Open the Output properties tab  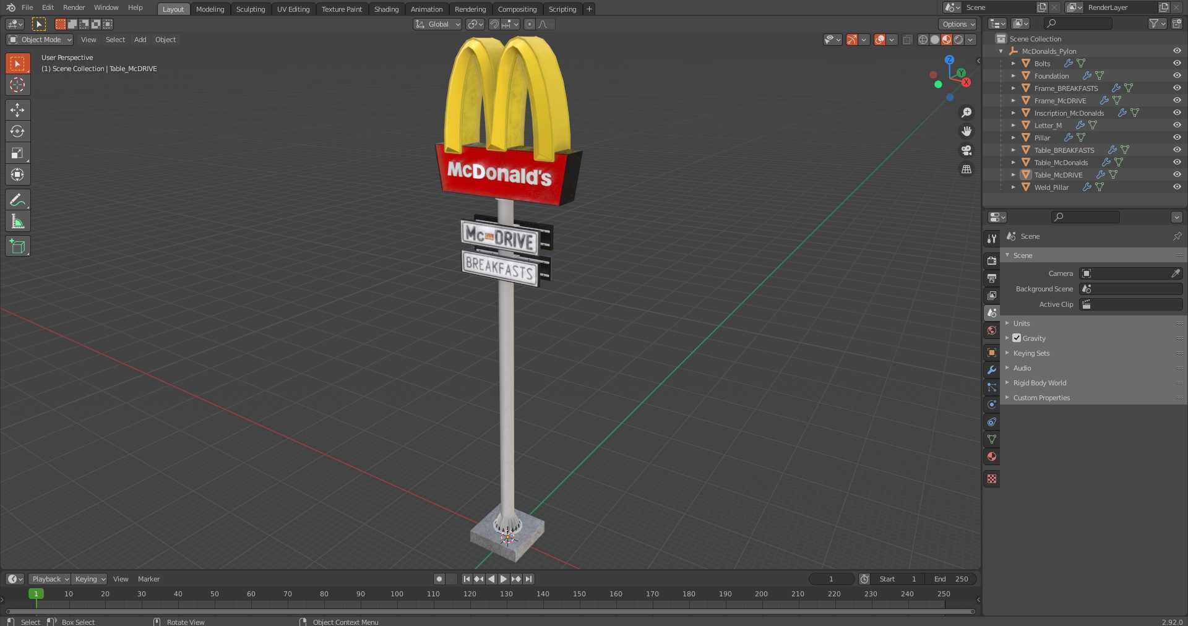pos(992,278)
